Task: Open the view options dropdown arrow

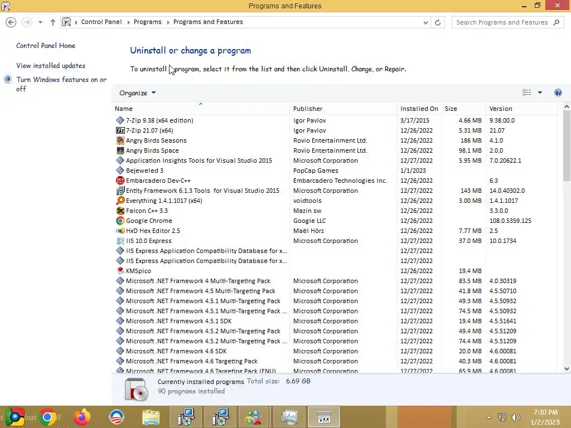Action: [540, 93]
